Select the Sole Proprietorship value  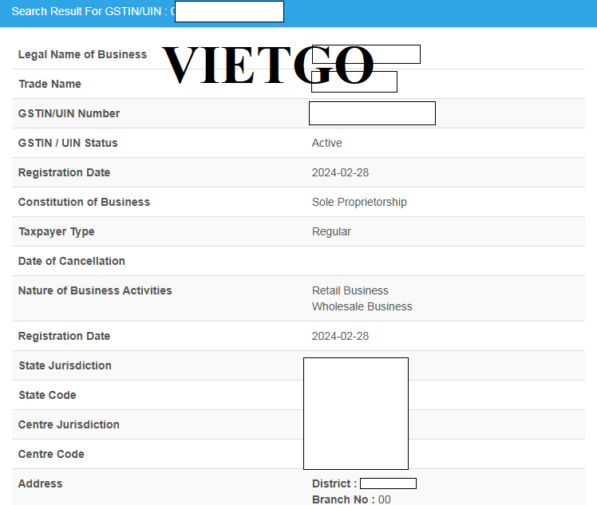359,202
